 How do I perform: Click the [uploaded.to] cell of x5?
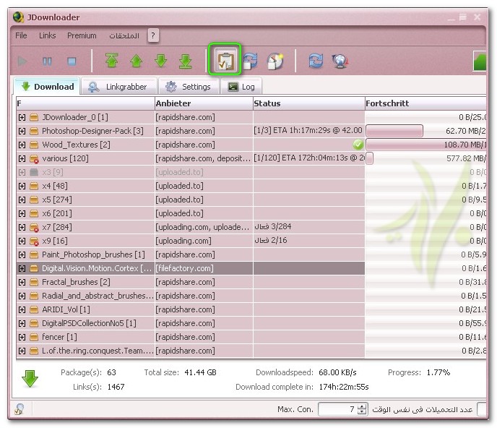(204, 200)
